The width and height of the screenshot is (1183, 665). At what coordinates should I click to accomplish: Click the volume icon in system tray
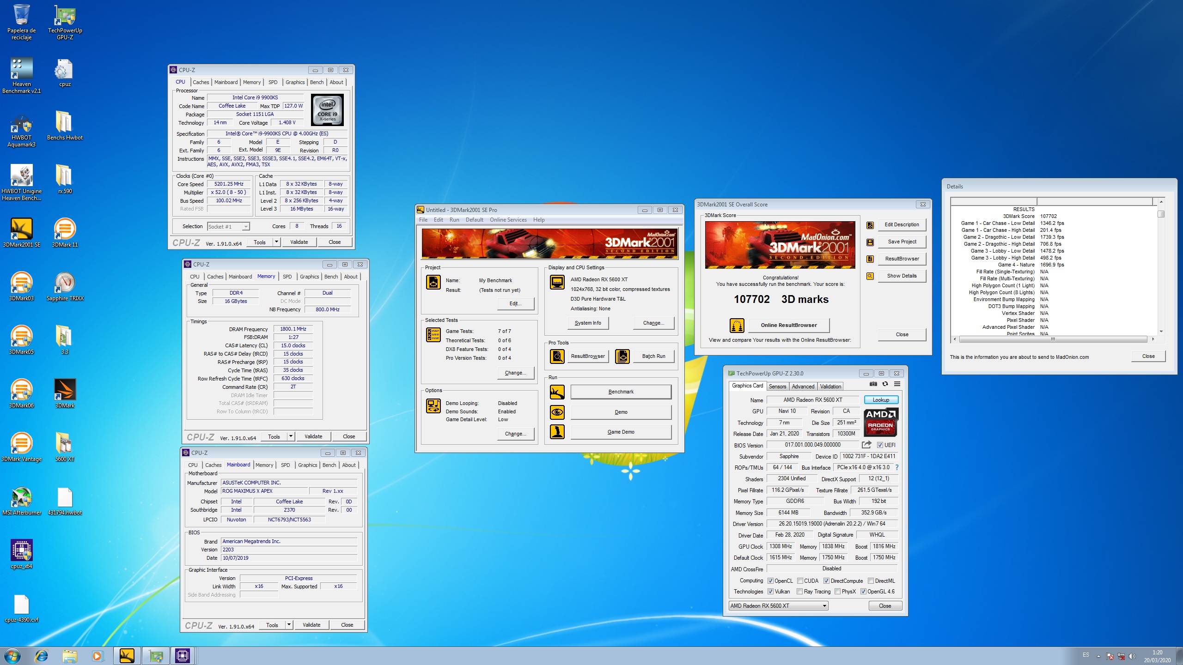tap(1131, 656)
